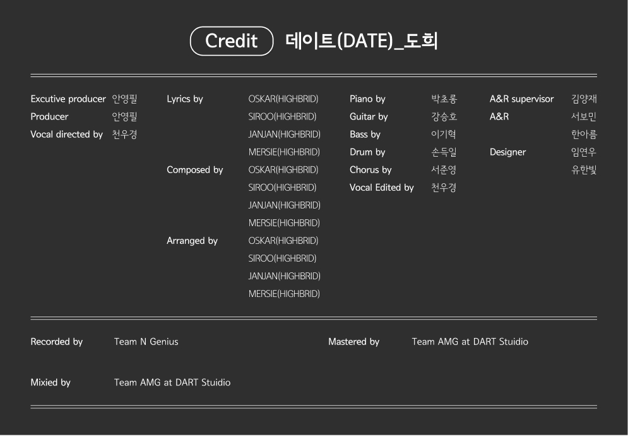
Task: Click the Credit pill button
Action: (x=232, y=41)
